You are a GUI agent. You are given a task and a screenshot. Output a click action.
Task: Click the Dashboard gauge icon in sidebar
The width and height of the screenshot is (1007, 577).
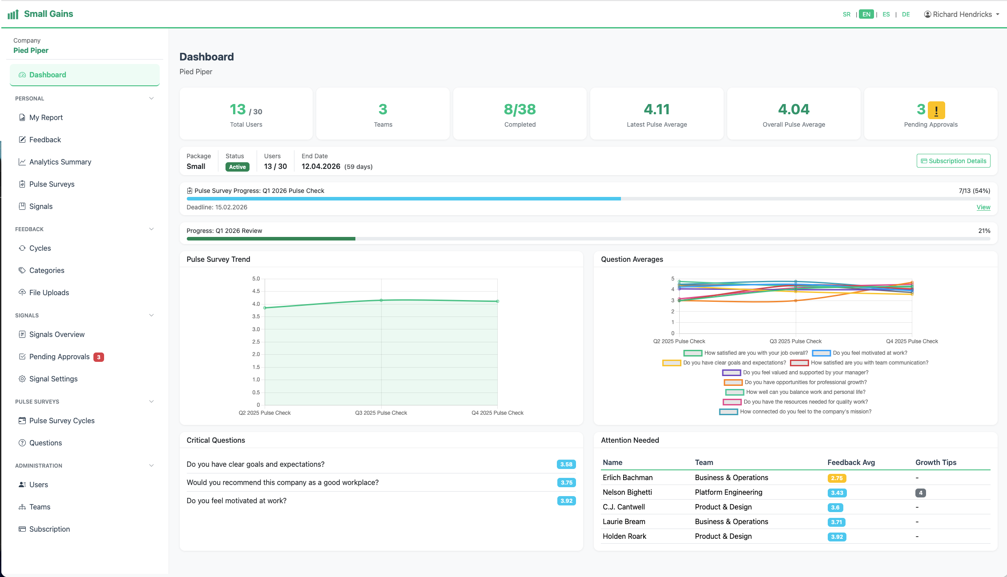point(22,75)
